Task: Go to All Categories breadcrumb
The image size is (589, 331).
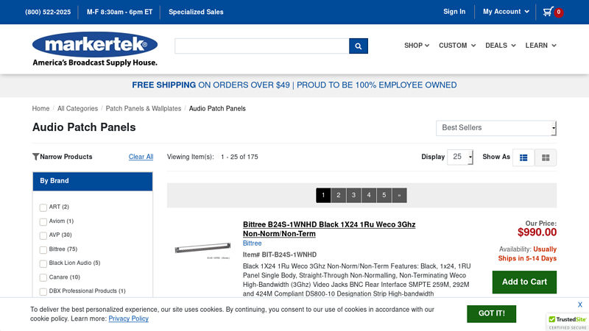Action: pyautogui.click(x=77, y=108)
